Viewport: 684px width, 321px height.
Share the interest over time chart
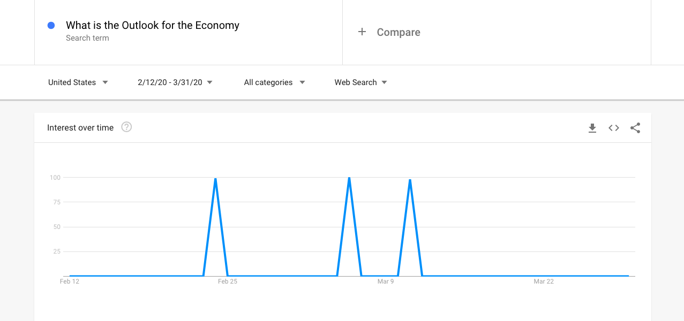(635, 128)
